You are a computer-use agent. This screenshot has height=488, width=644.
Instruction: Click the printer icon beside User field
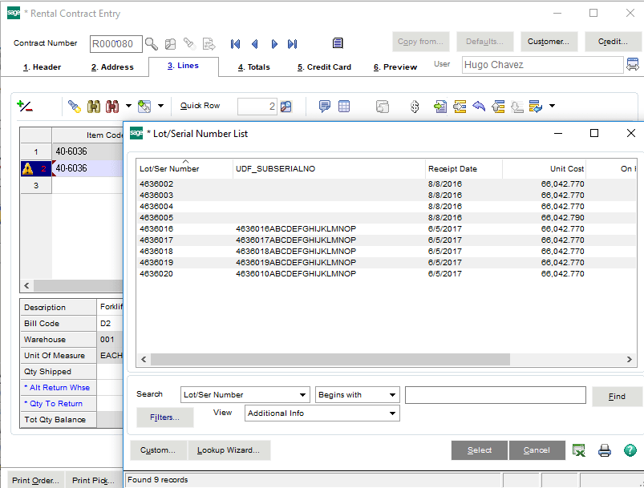click(x=633, y=64)
